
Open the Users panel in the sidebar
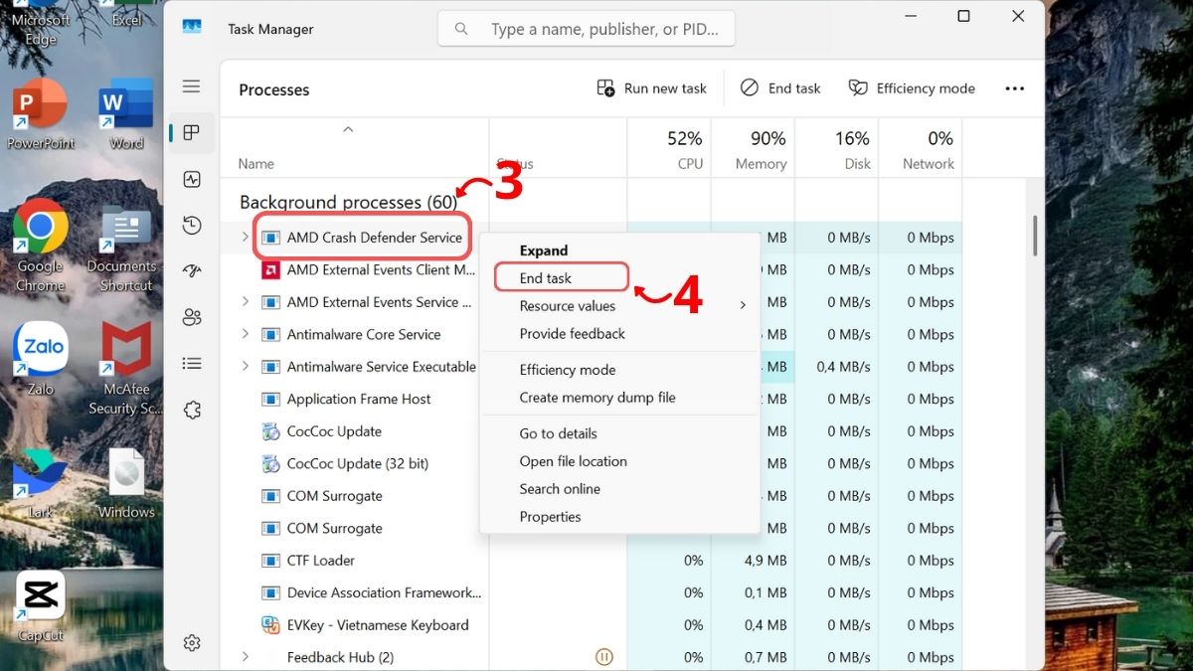click(x=191, y=316)
